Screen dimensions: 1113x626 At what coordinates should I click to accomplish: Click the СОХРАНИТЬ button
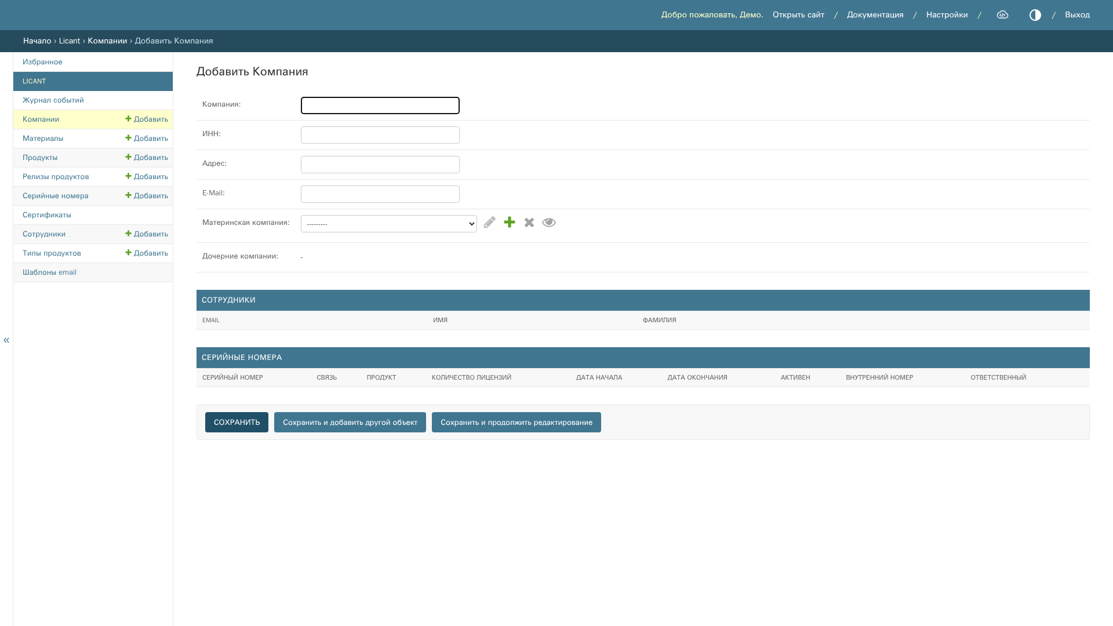coord(237,423)
